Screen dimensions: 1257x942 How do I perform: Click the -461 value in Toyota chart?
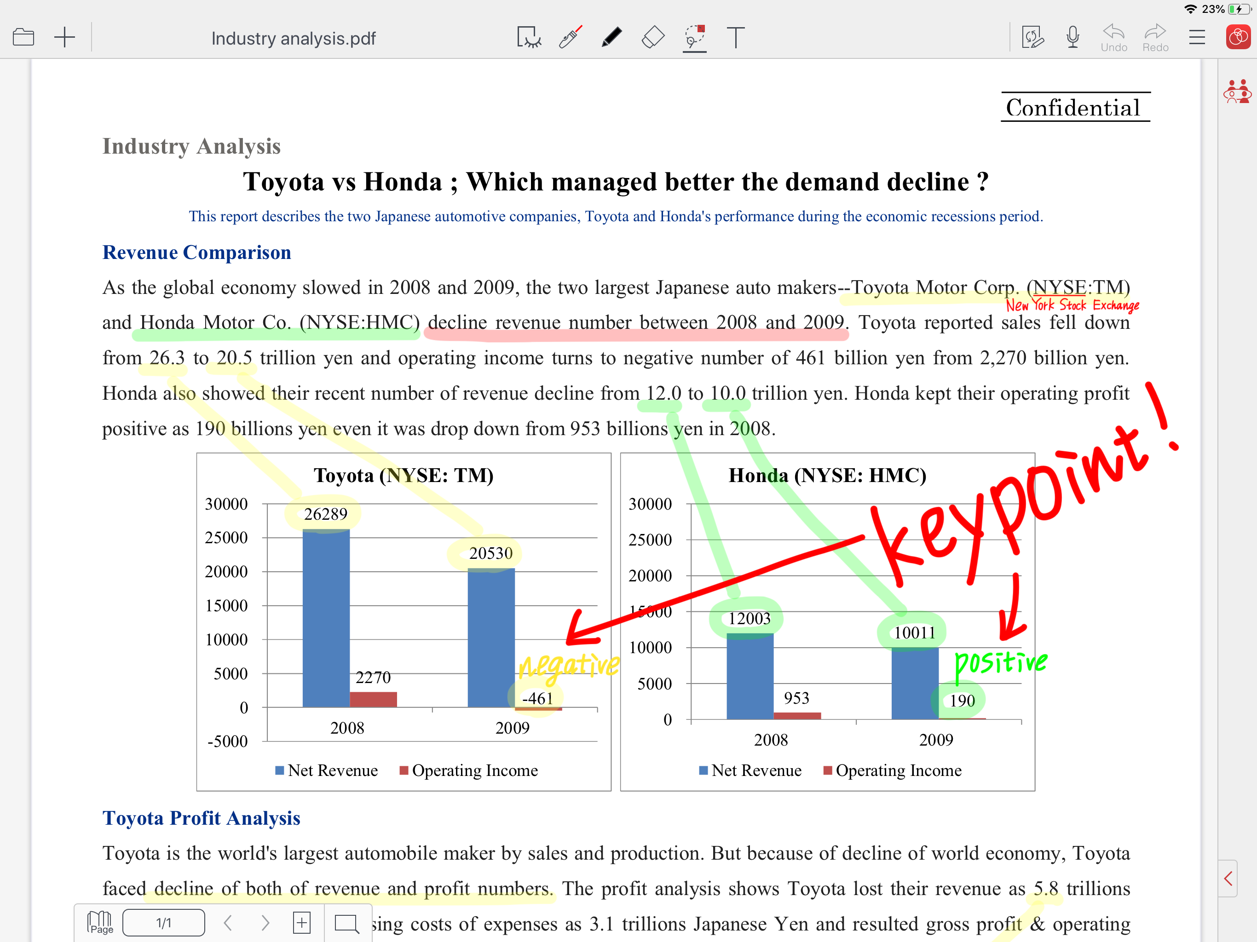537,698
